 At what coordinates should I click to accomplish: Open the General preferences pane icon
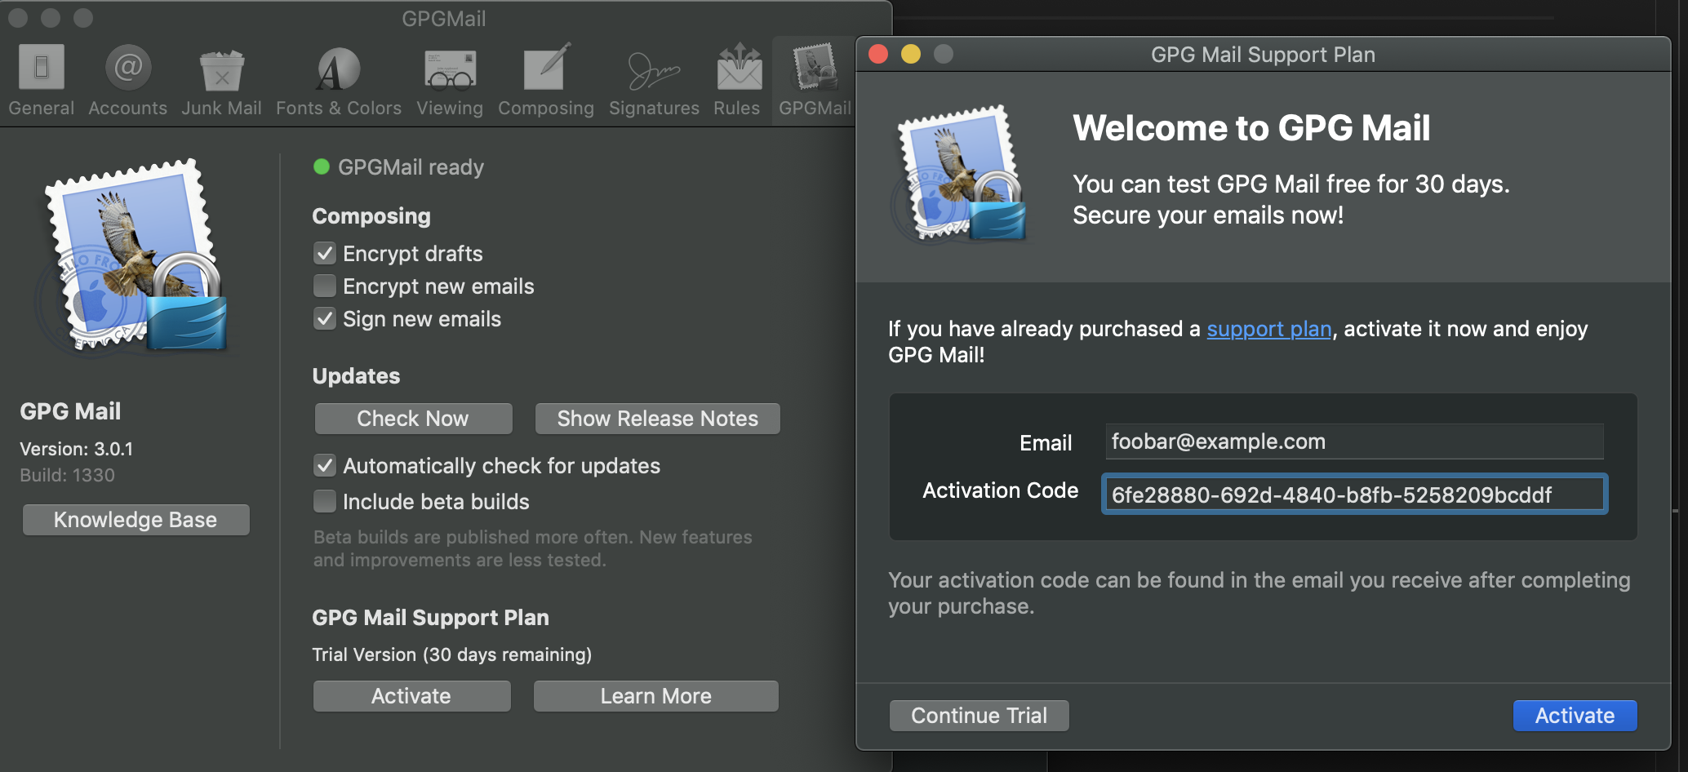tap(42, 67)
